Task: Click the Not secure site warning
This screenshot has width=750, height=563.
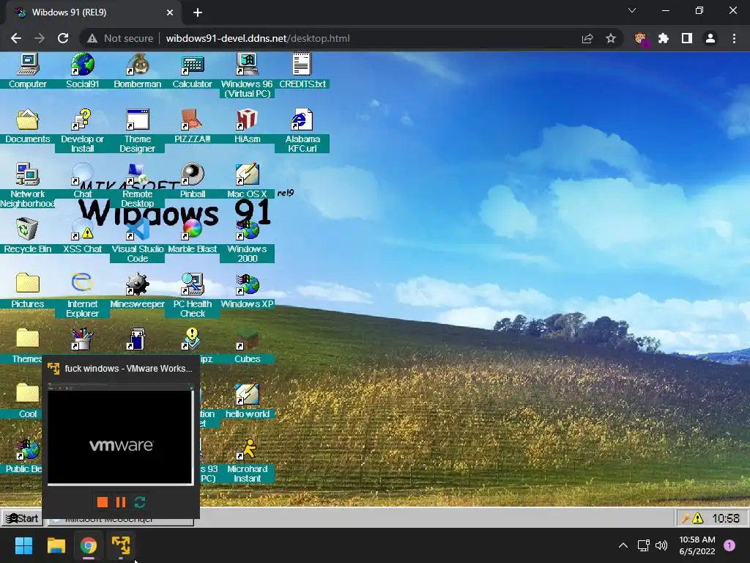Action: coord(120,38)
